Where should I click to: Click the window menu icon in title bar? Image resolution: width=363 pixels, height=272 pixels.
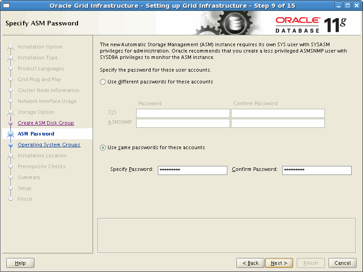(x=6, y=5)
